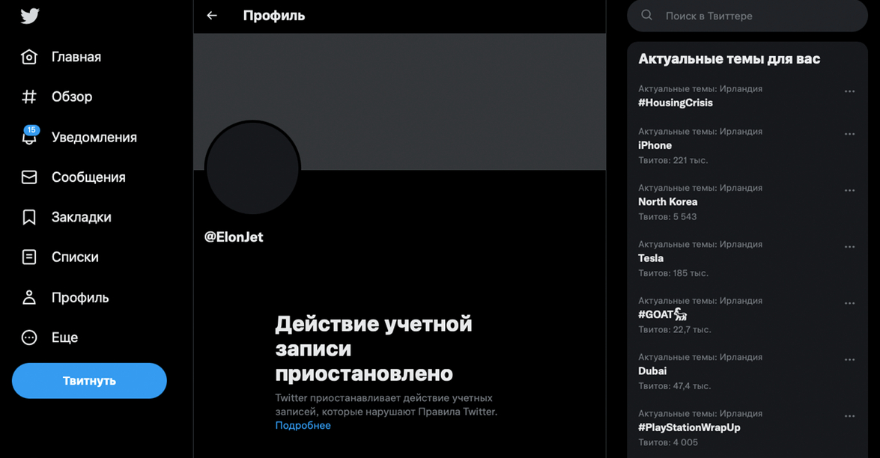Click the Твитов: 22,7 тыс. count
This screenshot has height=458, width=880.
click(x=675, y=329)
